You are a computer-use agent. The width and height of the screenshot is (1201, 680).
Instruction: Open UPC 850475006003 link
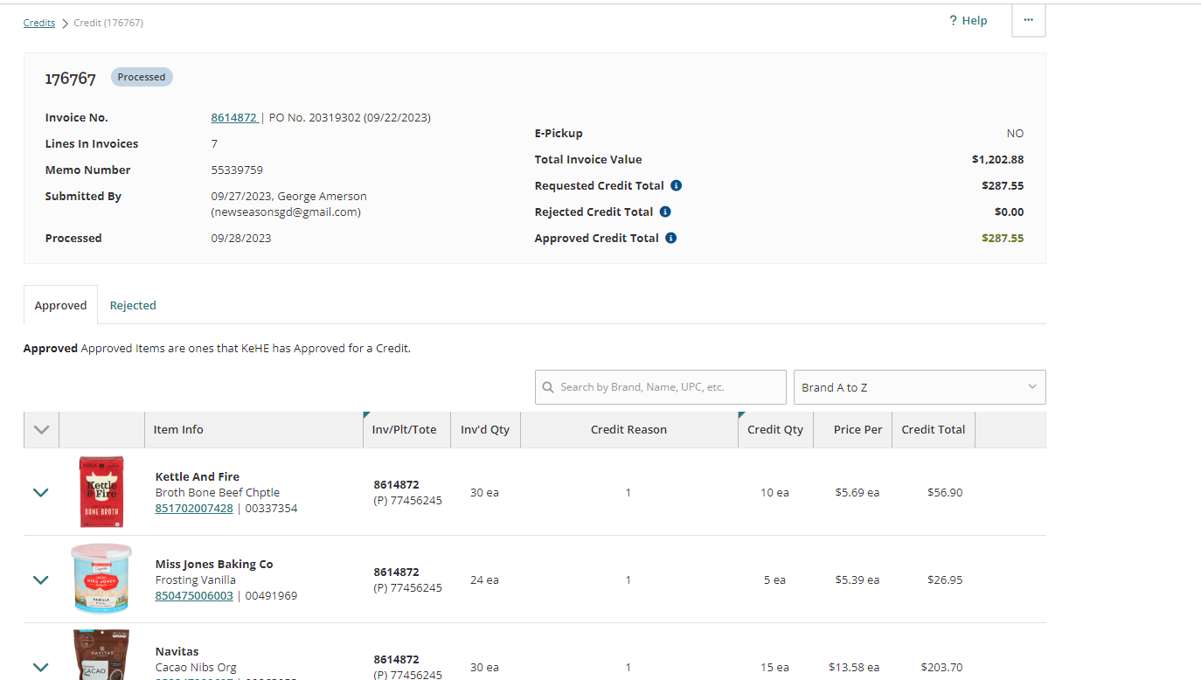click(x=194, y=595)
